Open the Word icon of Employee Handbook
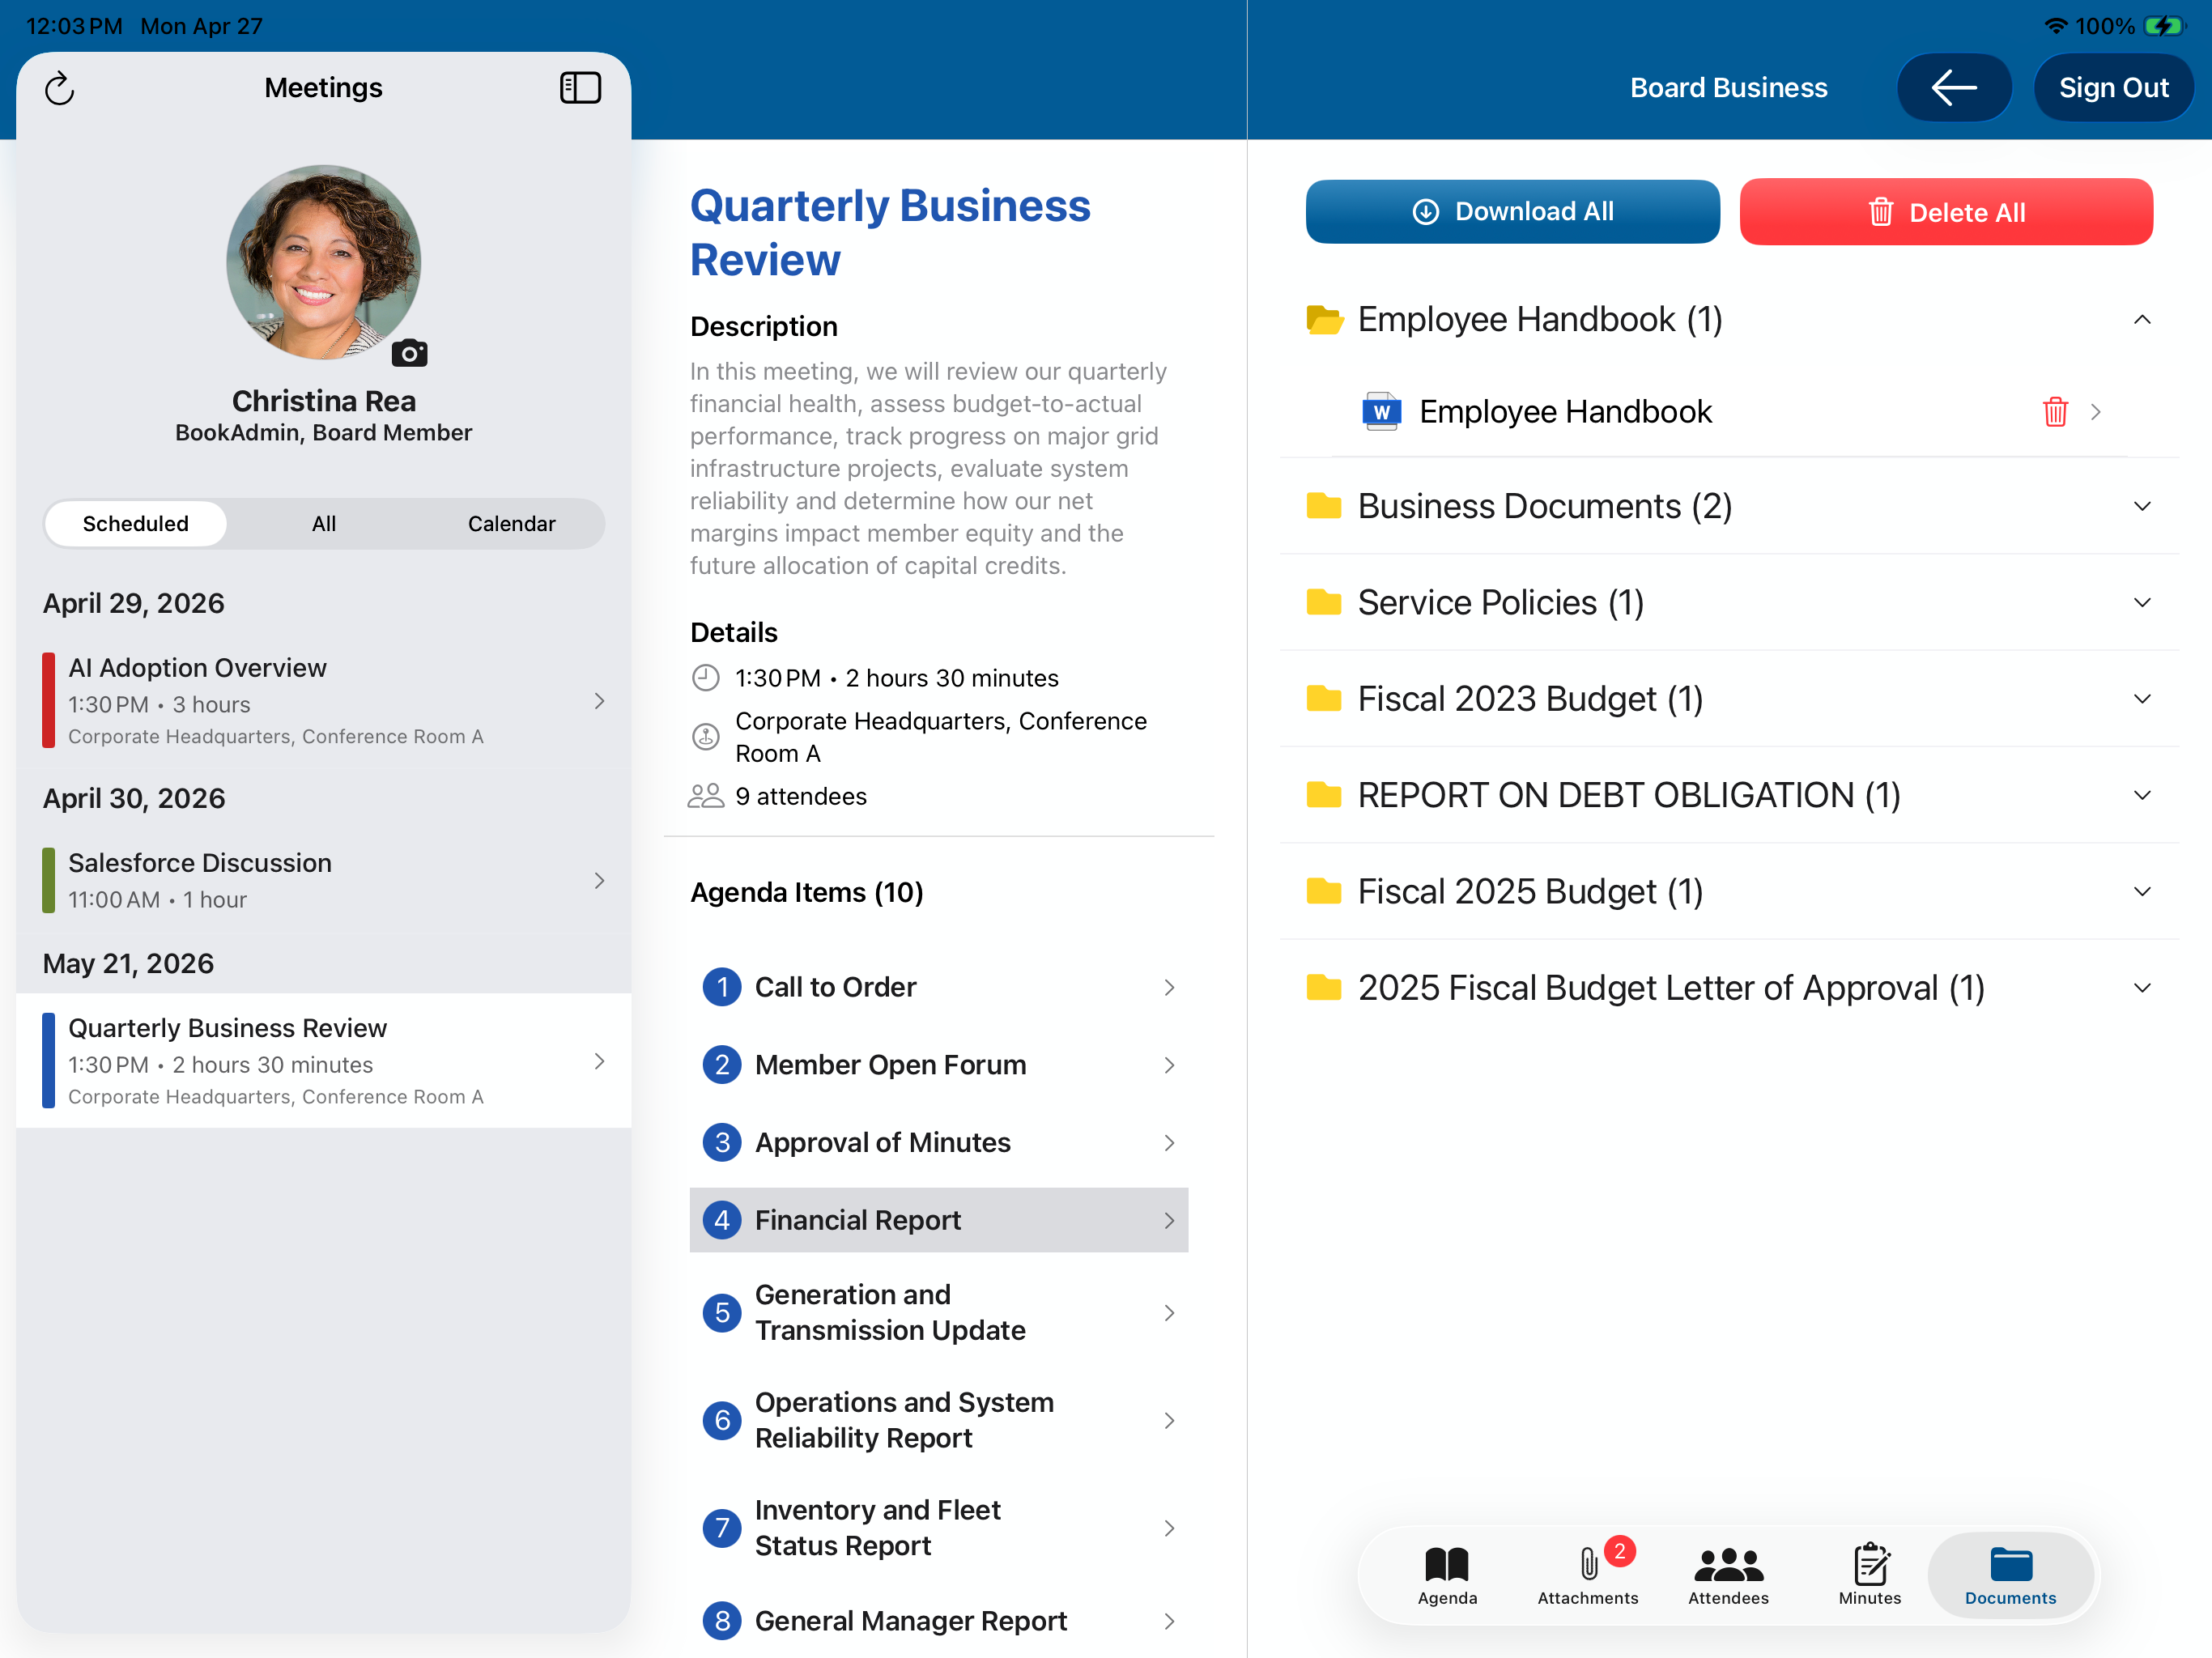 click(1381, 411)
